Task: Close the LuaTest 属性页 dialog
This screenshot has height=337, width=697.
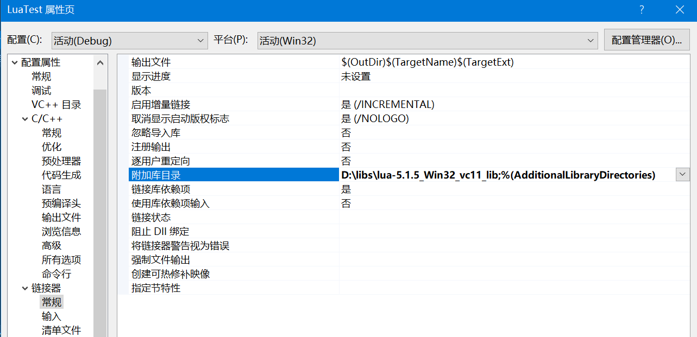Action: [680, 10]
